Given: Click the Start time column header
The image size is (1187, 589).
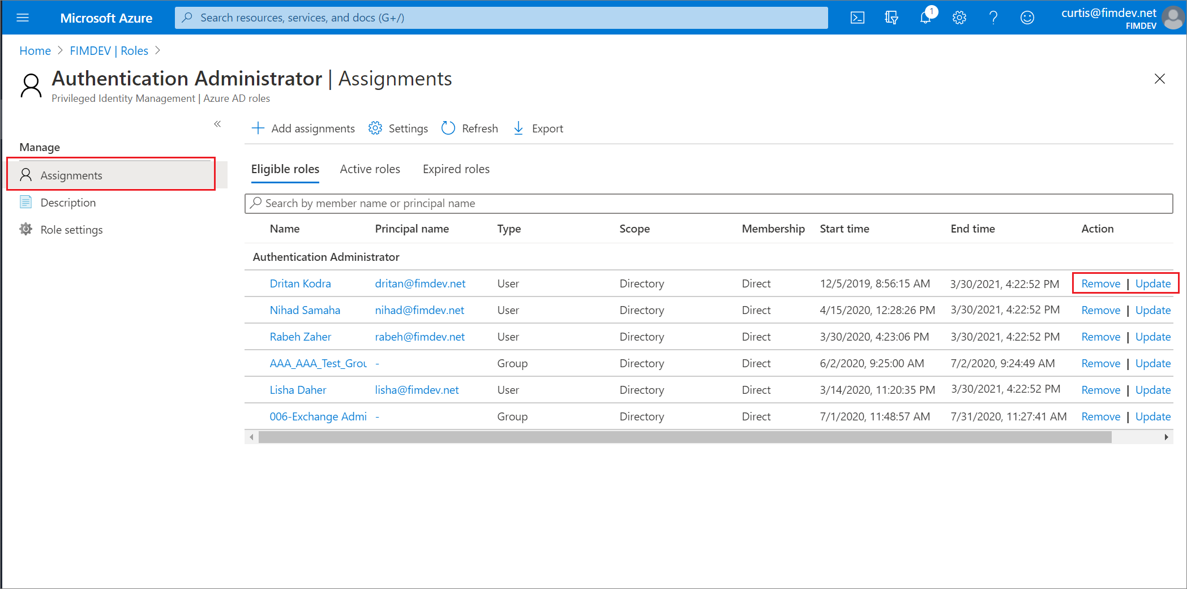Looking at the screenshot, I should pos(845,229).
